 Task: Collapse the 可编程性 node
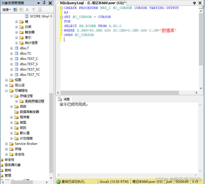click(7, 91)
